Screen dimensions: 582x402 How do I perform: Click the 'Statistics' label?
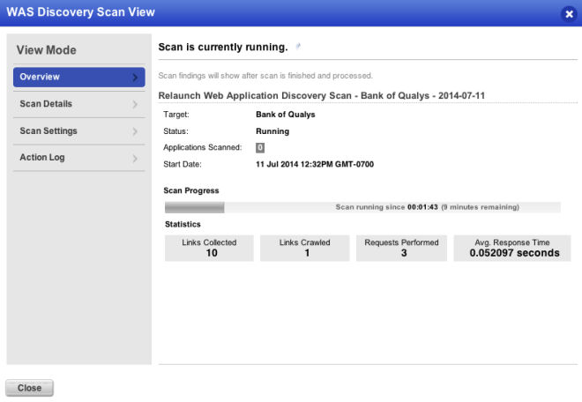click(183, 224)
